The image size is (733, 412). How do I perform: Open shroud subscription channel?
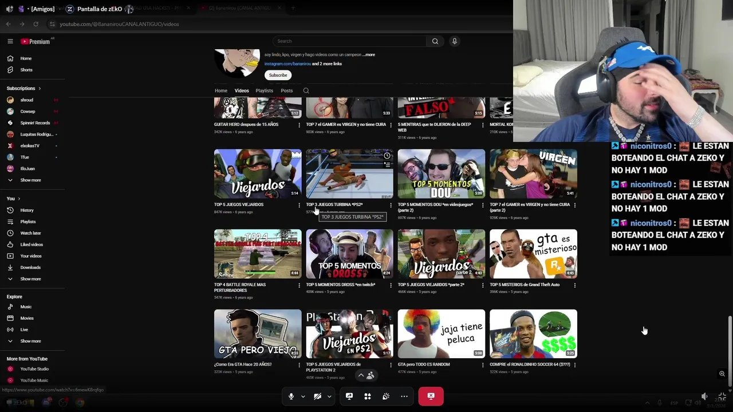pyautogui.click(x=27, y=100)
